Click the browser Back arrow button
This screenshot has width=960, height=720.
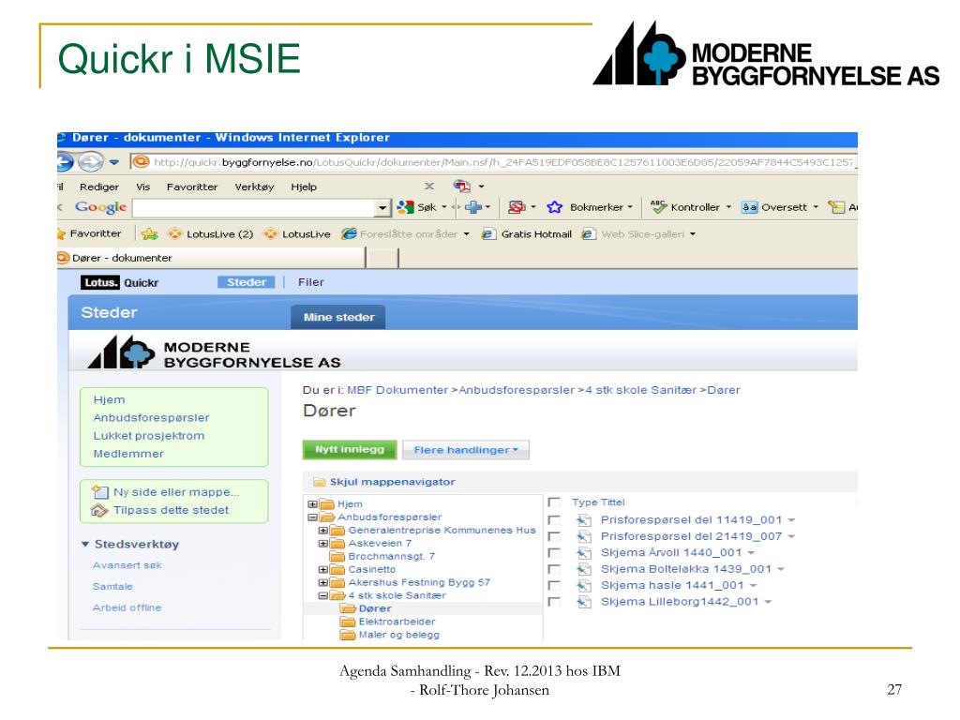coord(65,162)
